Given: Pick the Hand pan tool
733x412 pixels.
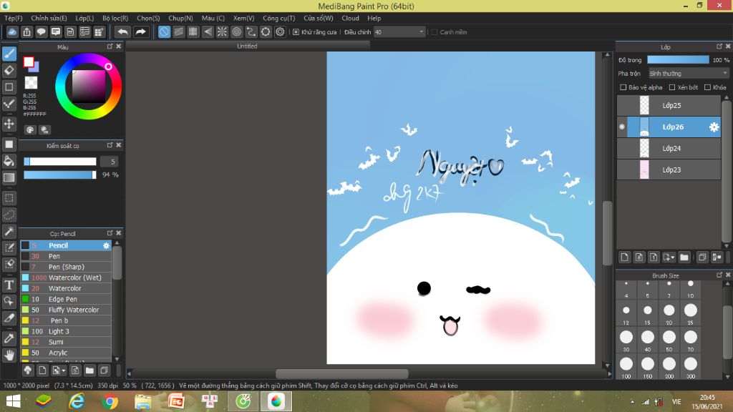Looking at the screenshot, I should (9, 354).
